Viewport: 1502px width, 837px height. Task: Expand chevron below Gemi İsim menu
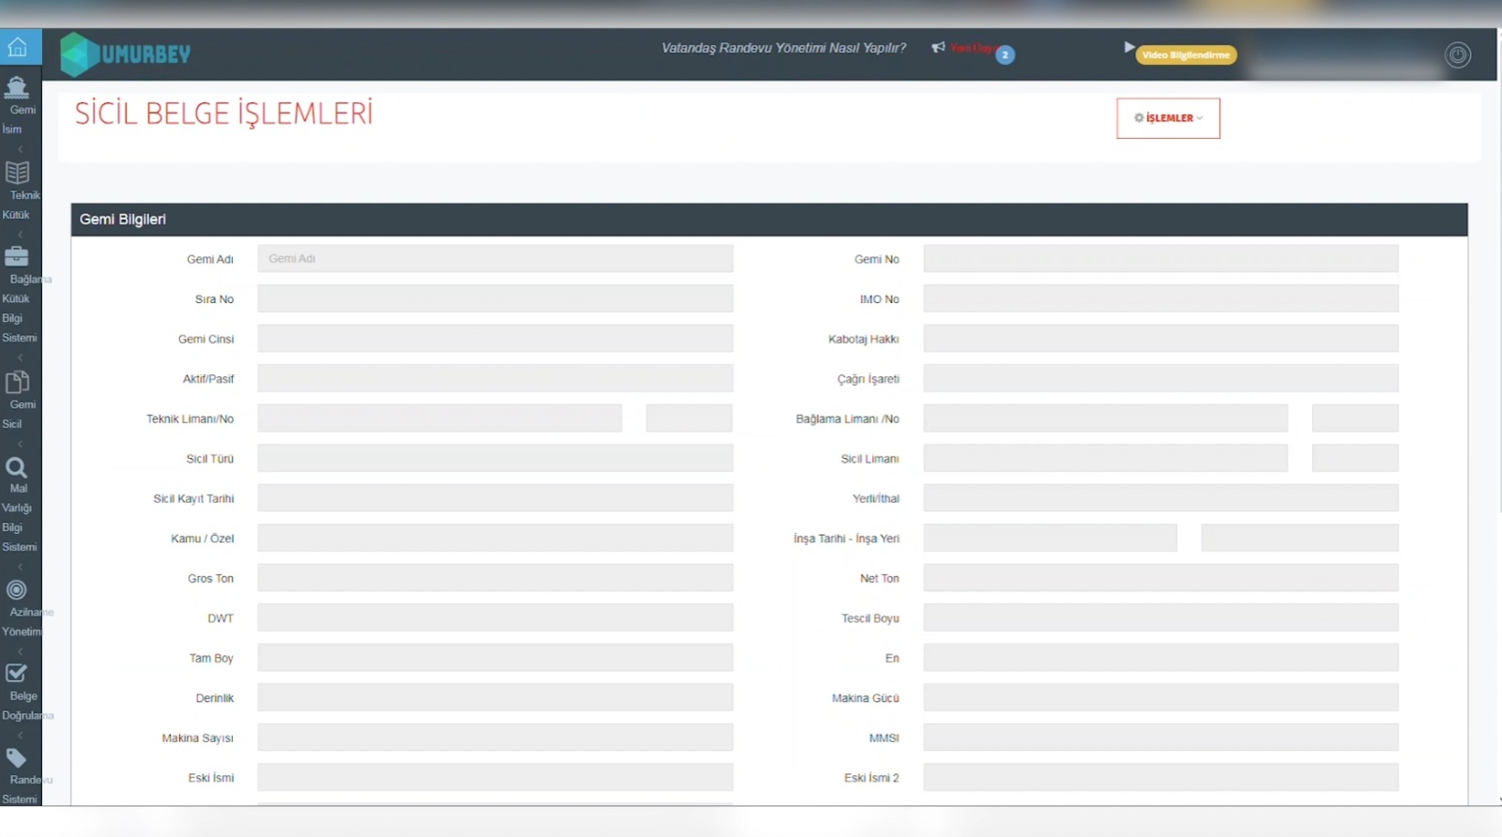click(20, 149)
